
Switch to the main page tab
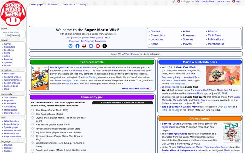coord(36,5)
